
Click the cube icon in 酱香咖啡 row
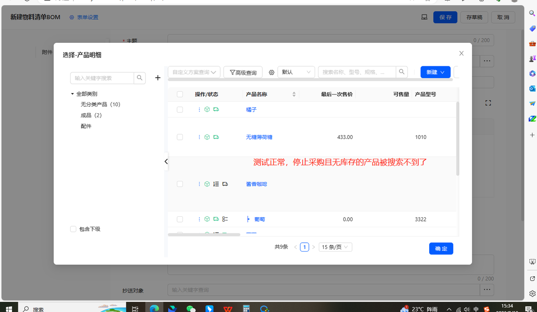coord(207,184)
